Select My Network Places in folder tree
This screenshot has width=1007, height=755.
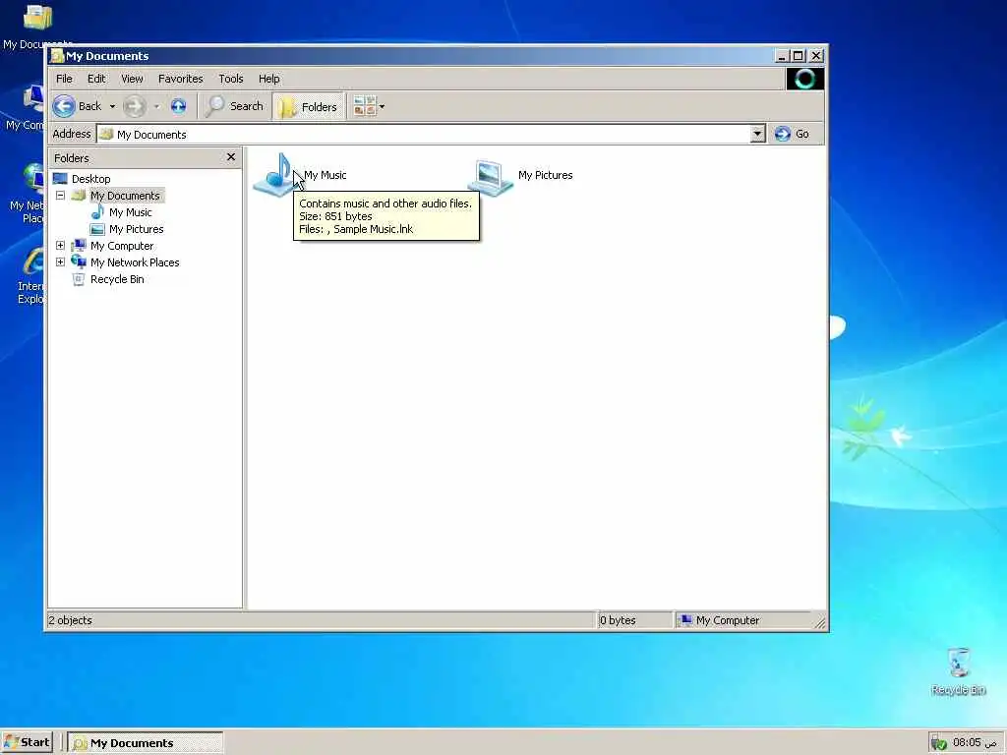[x=135, y=261]
